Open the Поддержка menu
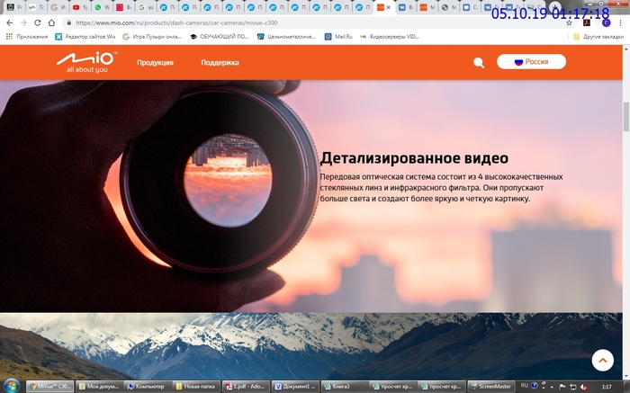Image resolution: width=630 pixels, height=393 pixels. coord(220,63)
